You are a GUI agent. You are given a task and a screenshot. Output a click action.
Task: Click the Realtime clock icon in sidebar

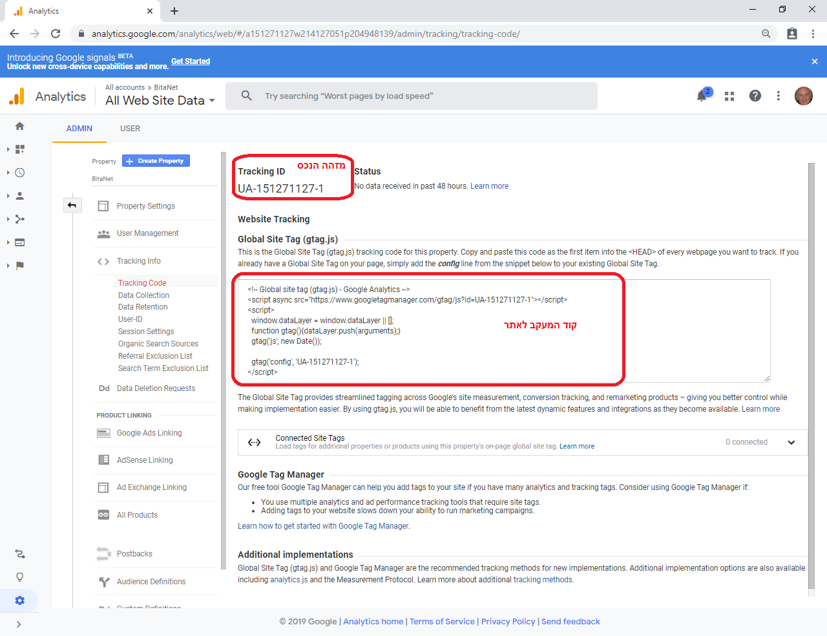point(19,173)
